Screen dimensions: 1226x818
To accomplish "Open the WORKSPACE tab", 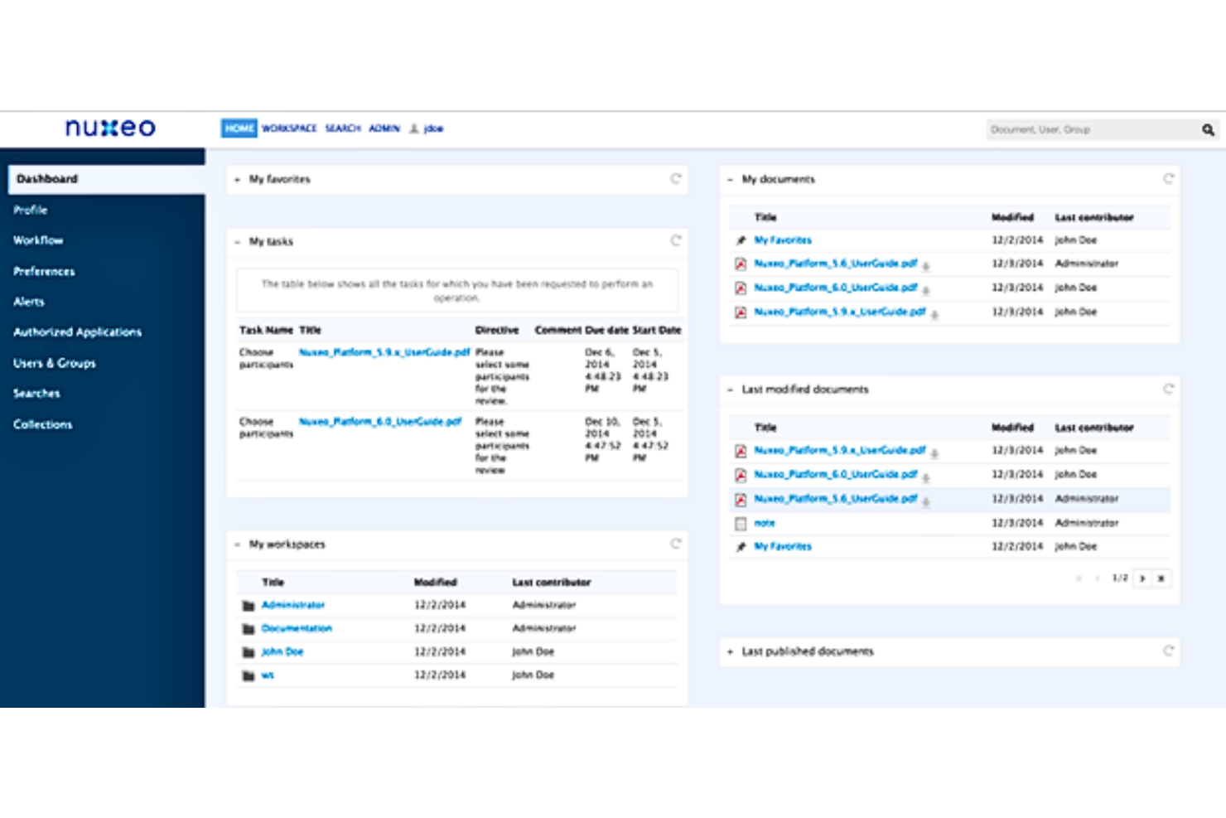I will click(x=289, y=128).
